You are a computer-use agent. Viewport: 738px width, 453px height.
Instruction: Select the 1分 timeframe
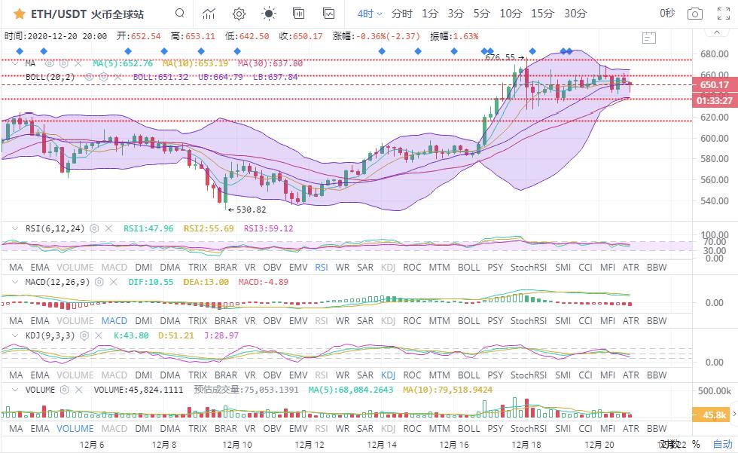coord(430,14)
